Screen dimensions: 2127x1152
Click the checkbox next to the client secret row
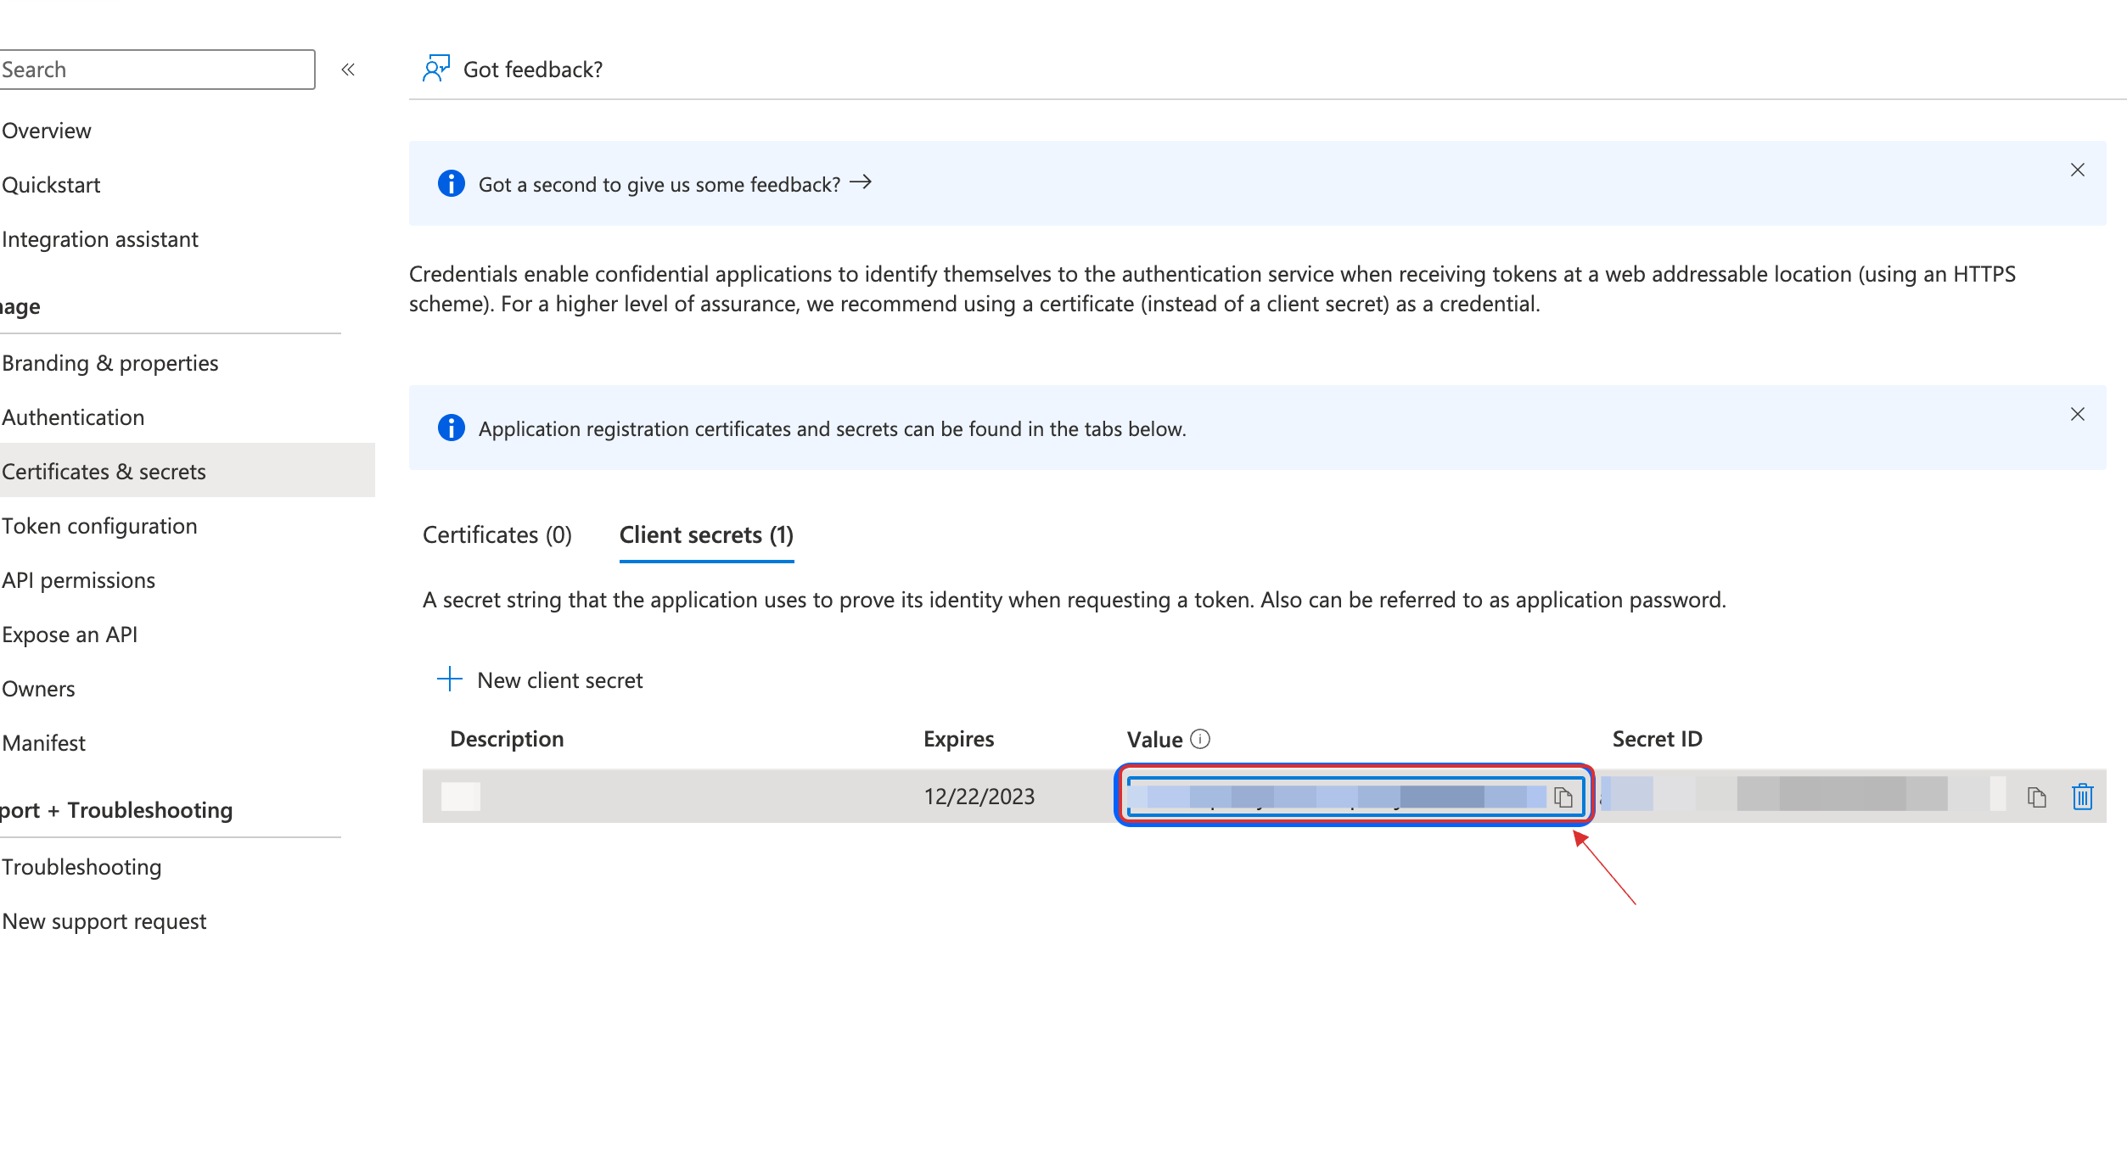460,795
